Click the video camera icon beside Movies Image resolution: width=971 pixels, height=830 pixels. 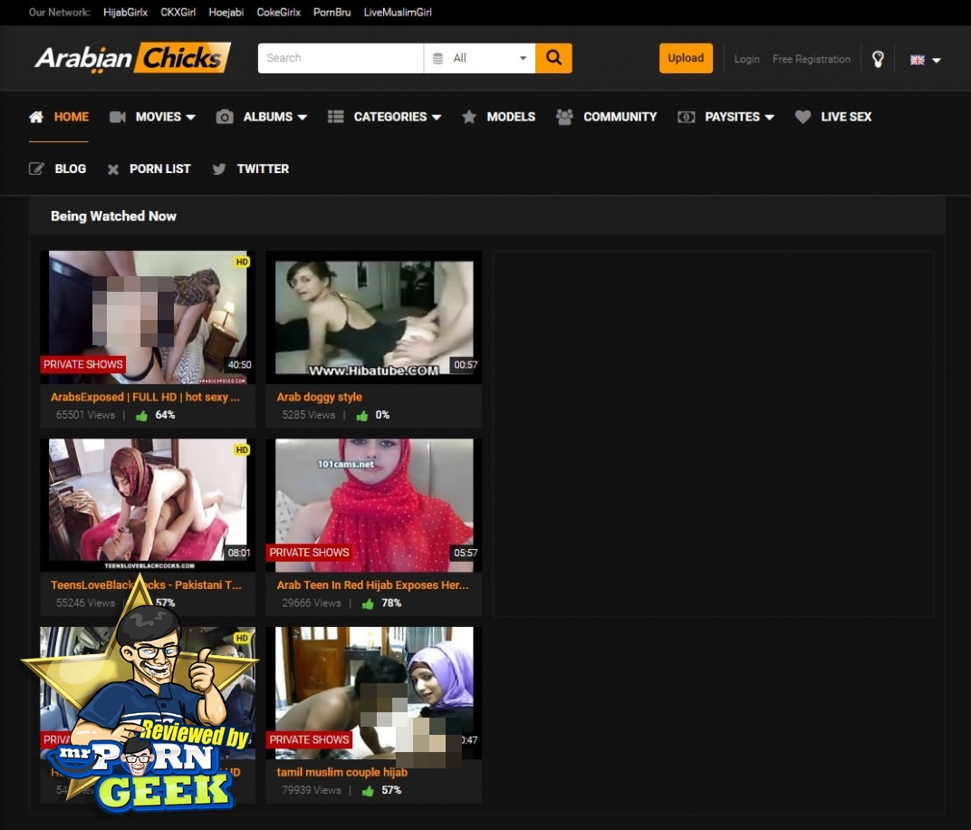[x=117, y=117]
